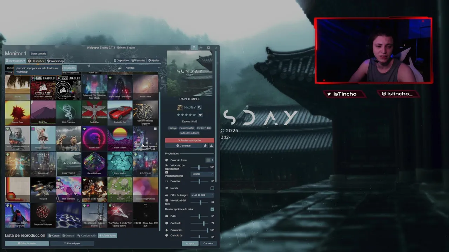Select the Neon Sunset wallpaper
The width and height of the screenshot is (449, 252).
tap(120, 139)
